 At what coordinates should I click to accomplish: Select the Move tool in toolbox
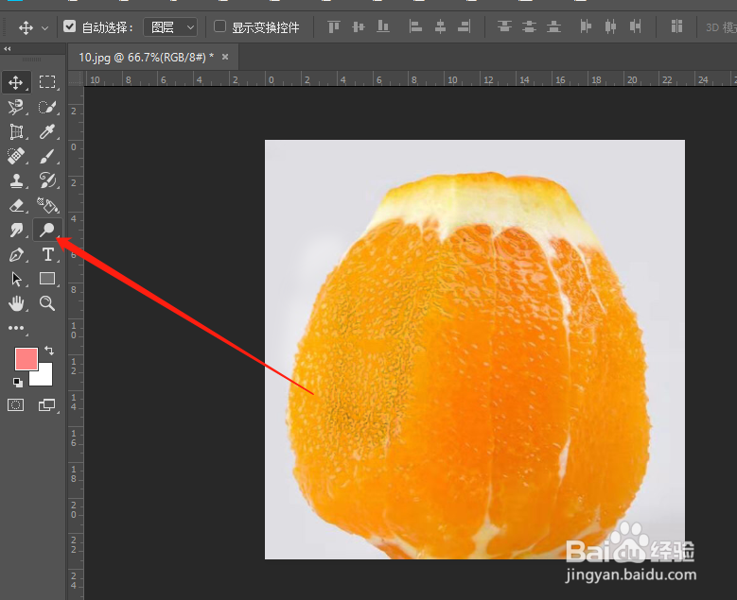tap(16, 82)
